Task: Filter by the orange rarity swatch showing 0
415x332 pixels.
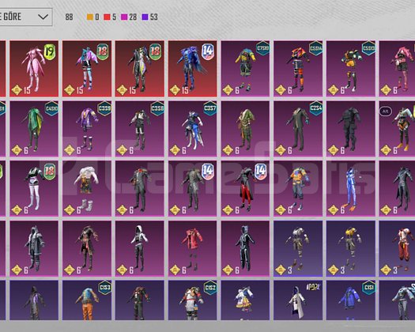Action: (x=90, y=17)
